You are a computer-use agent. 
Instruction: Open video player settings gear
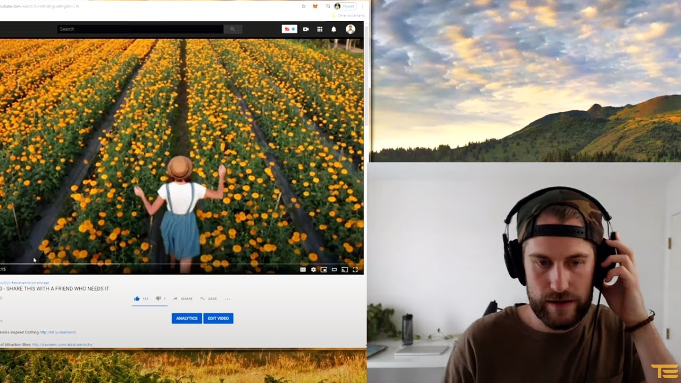[x=313, y=270]
